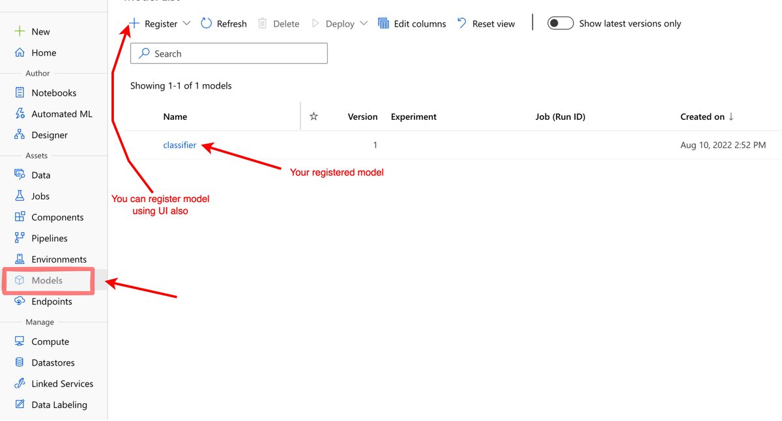This screenshot has height=421, width=782.
Task: Open Pipelines label in sidebar
Action: tap(50, 238)
